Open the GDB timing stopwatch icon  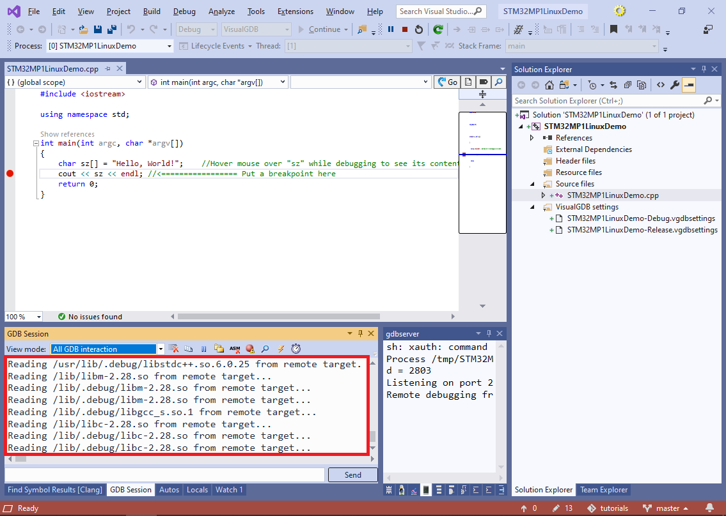[x=296, y=349]
